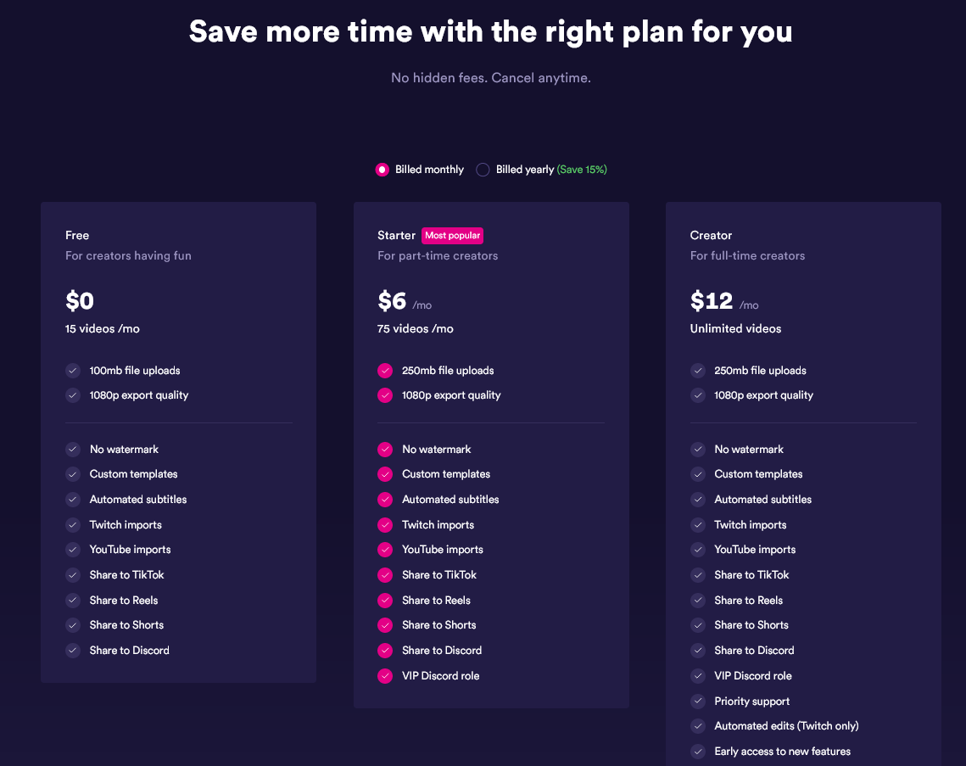Click the checkmark beside Creator's Priority support
The width and height of the screenshot is (966, 766).
tap(698, 702)
